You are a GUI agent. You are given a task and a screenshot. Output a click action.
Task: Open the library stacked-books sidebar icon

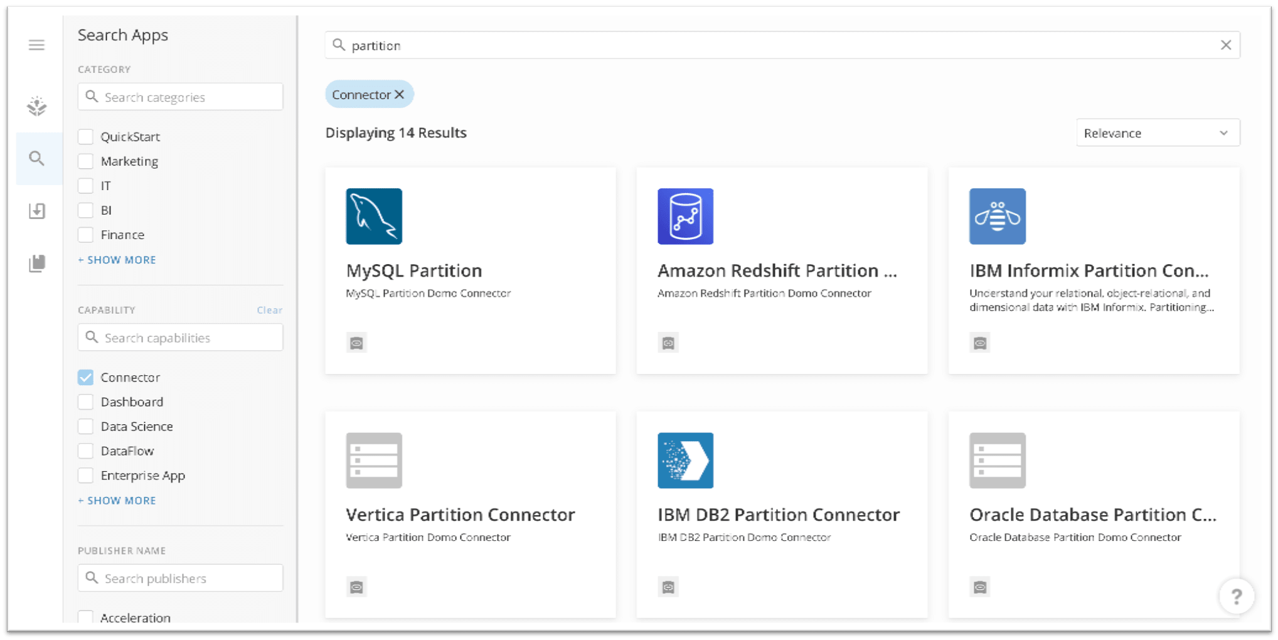(x=37, y=263)
